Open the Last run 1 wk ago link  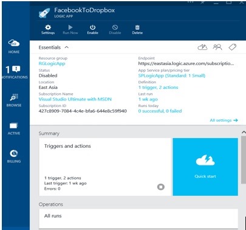click(148, 99)
